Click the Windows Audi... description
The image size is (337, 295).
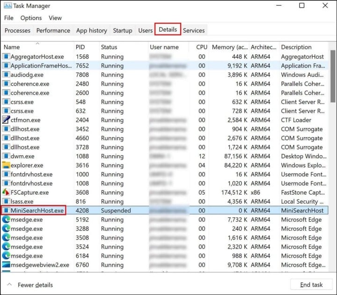tap(302, 75)
